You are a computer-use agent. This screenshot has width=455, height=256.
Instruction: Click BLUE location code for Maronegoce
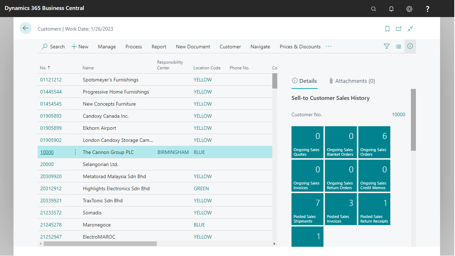pos(199,225)
